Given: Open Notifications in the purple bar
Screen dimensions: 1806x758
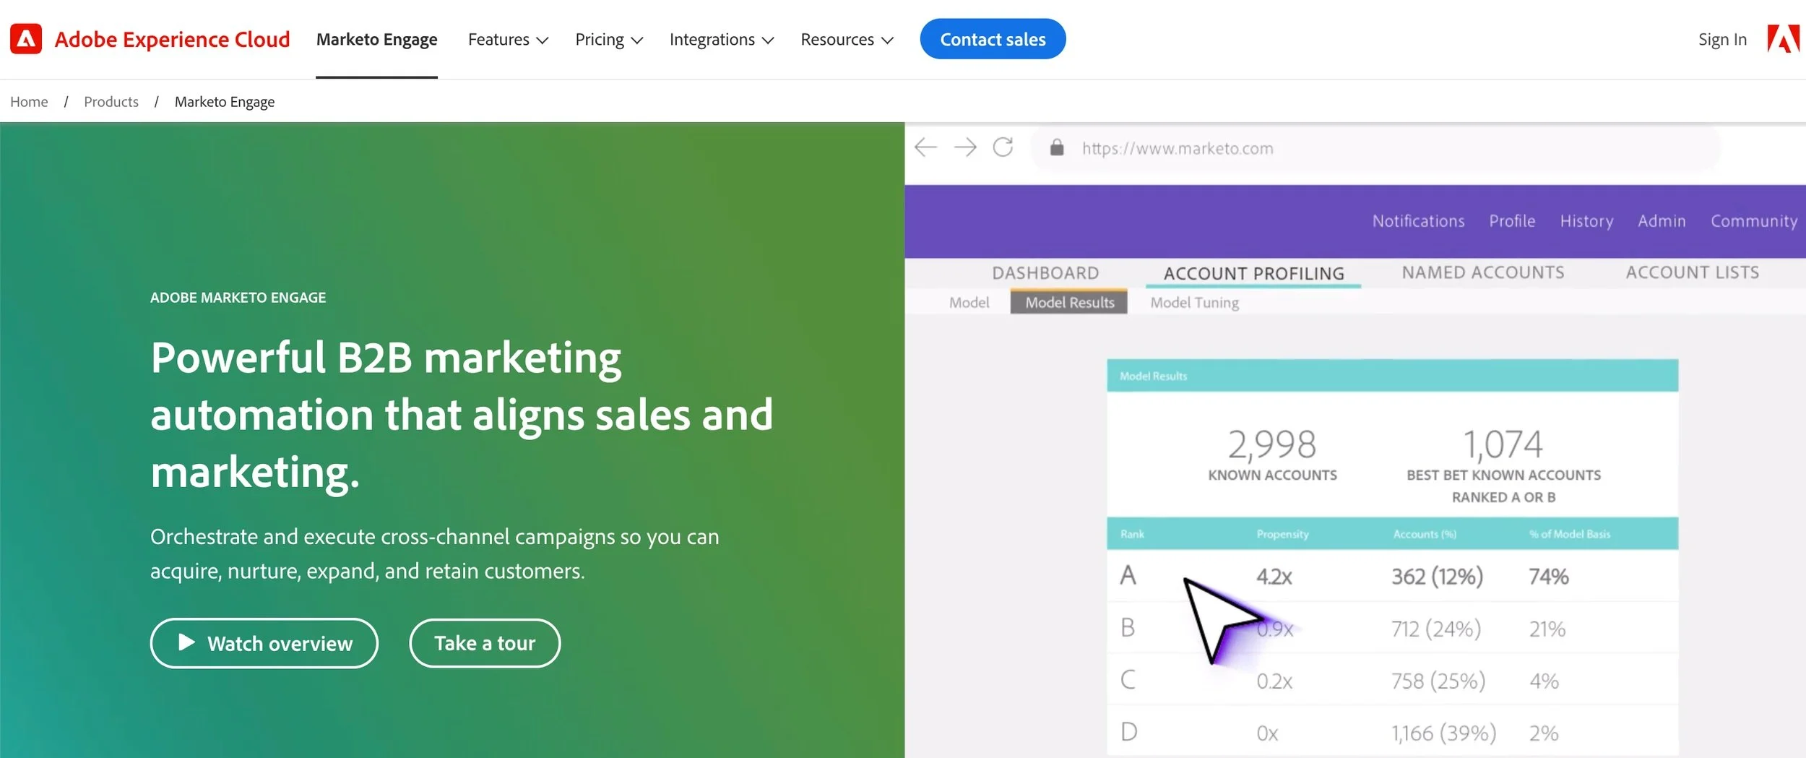Looking at the screenshot, I should [1418, 221].
